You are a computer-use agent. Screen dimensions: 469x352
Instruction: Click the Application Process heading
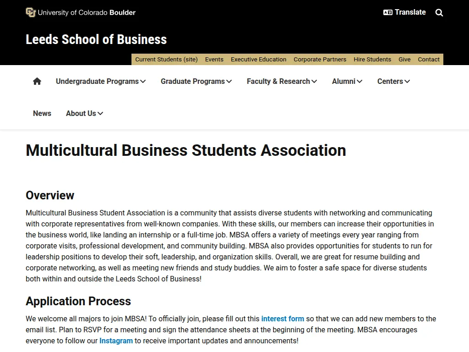(x=78, y=302)
